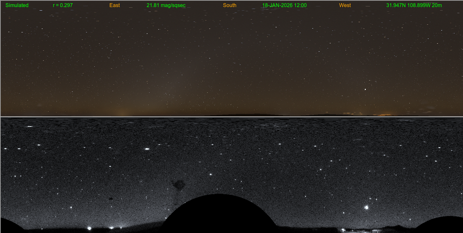Click the brightest horizon light in lower-left
The height and width of the screenshot is (233, 463).
click(x=89, y=228)
